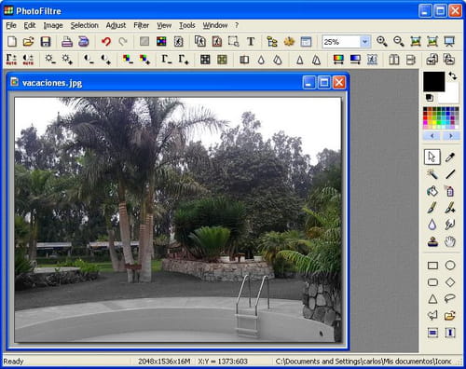466x369 pixels.
Task: Open the Selection menu
Action: pos(84,25)
